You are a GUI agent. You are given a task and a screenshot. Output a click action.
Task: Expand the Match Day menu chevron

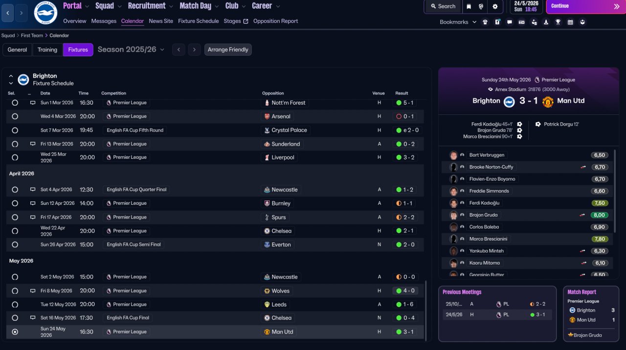pos(217,6)
